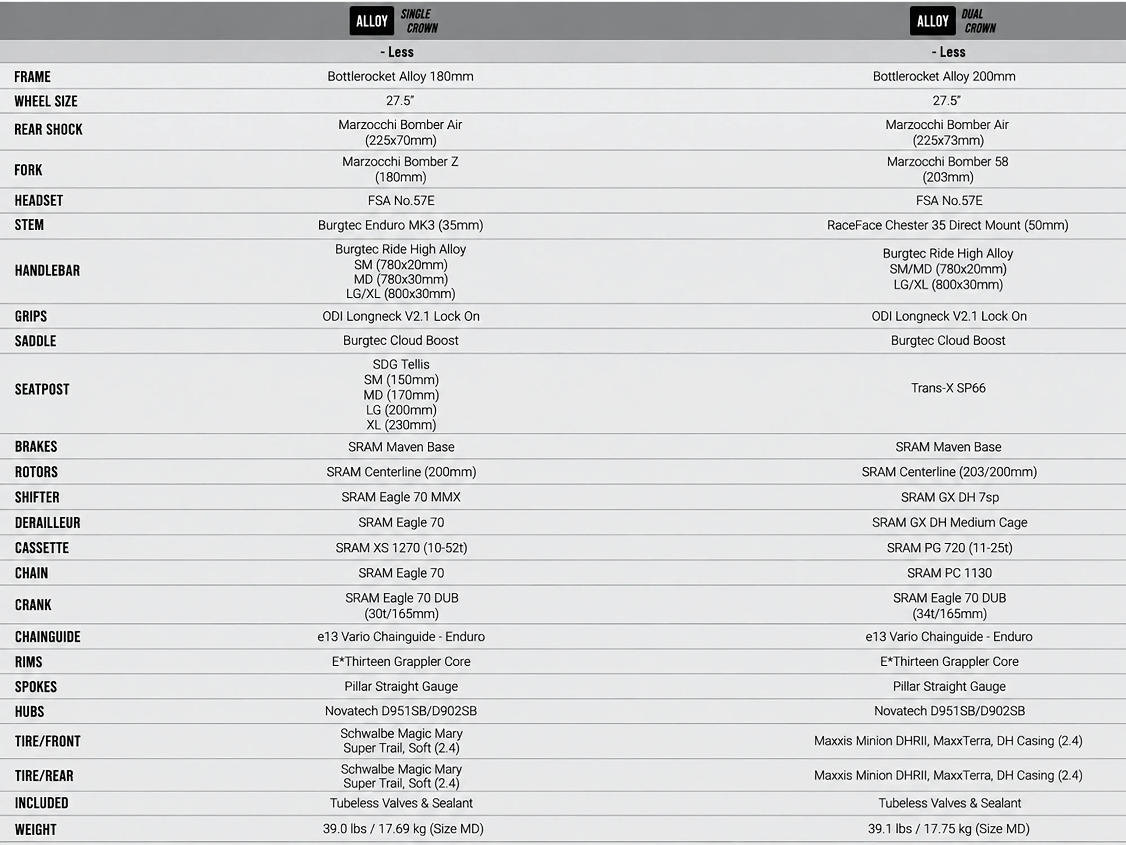Click the Dual Crown weight value

(948, 829)
